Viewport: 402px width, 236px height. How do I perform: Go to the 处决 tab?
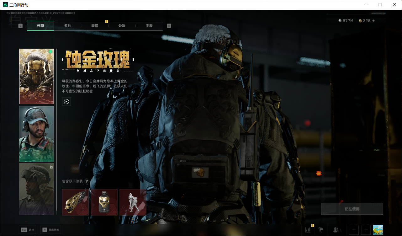(122, 26)
